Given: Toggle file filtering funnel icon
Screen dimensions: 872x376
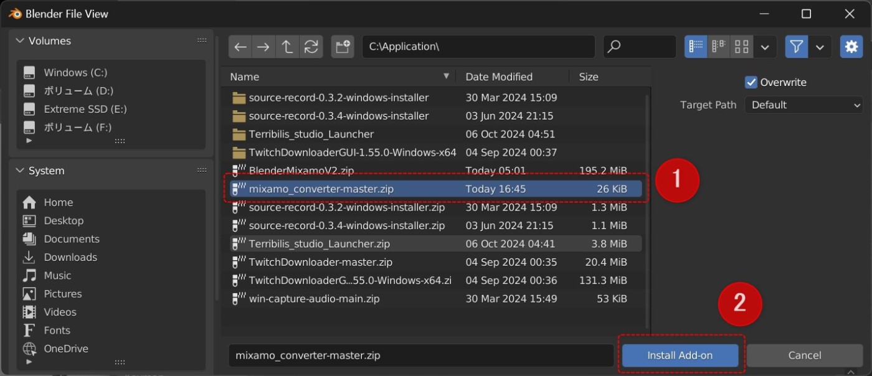Looking at the screenshot, I should 796,47.
